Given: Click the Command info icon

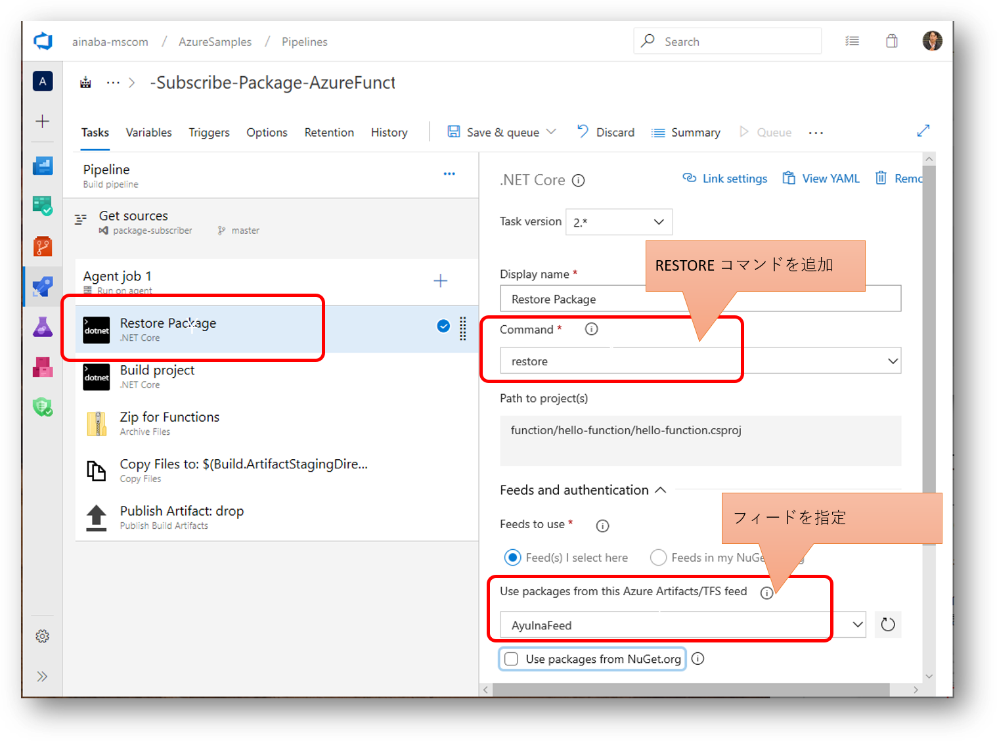Looking at the screenshot, I should click(x=591, y=329).
